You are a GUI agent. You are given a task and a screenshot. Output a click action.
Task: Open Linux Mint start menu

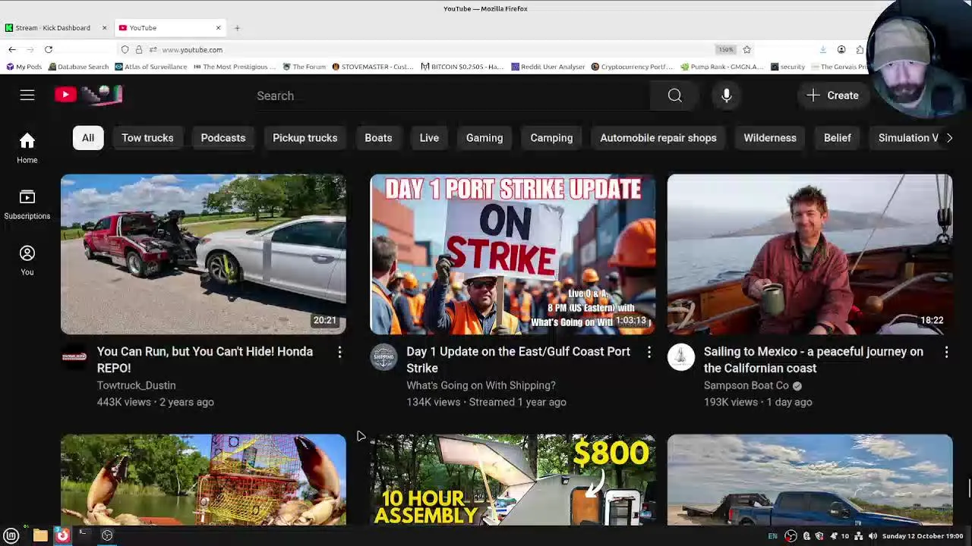click(x=11, y=535)
